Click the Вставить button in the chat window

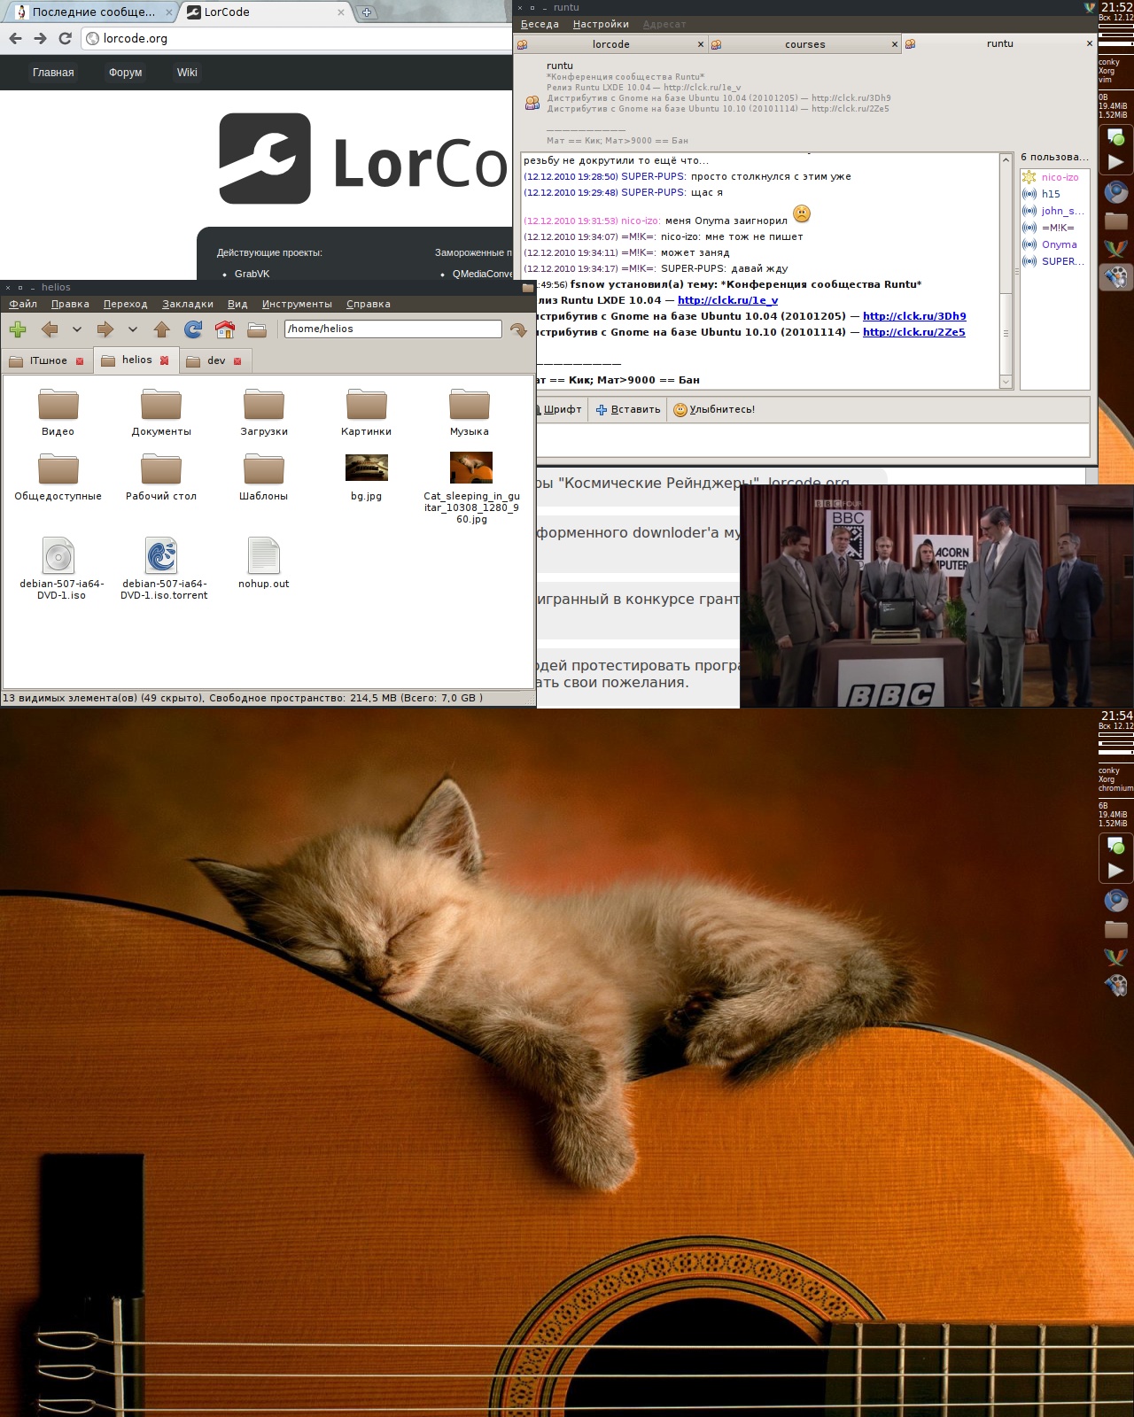[628, 409]
